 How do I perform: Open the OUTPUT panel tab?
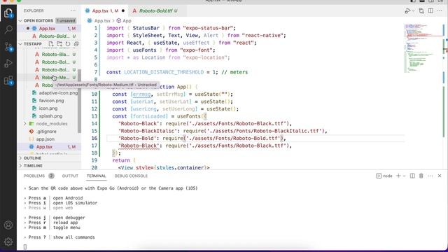[x=70, y=176]
